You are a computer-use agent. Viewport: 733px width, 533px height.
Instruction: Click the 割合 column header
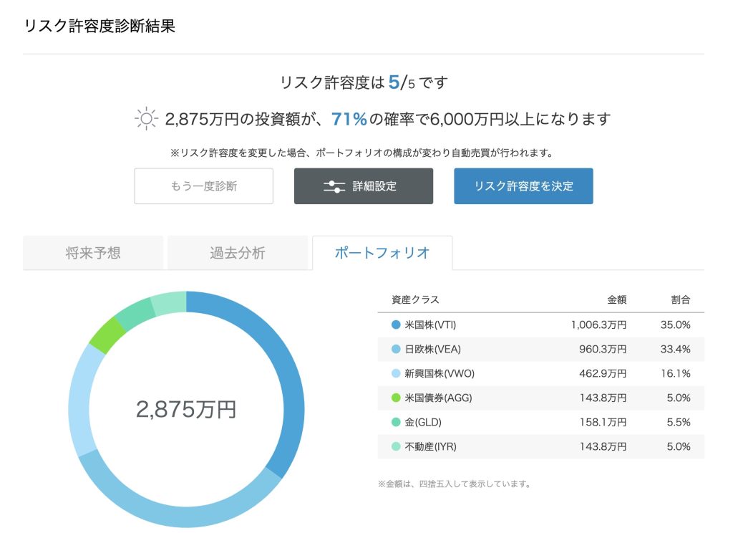coord(681,300)
